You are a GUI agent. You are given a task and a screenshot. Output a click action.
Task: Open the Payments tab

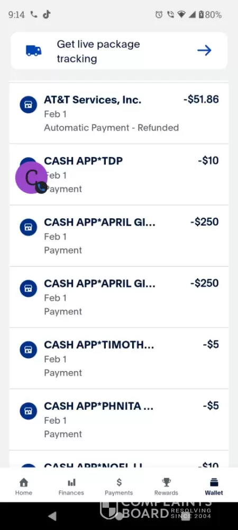[x=118, y=487]
